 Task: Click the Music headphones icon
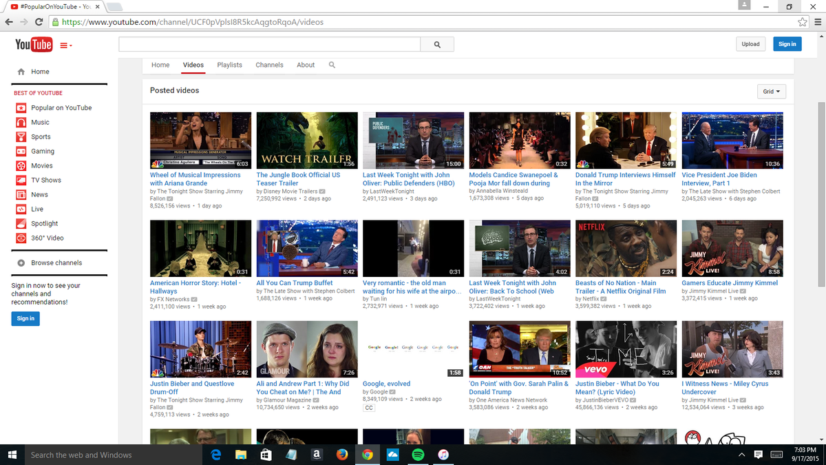pos(21,123)
